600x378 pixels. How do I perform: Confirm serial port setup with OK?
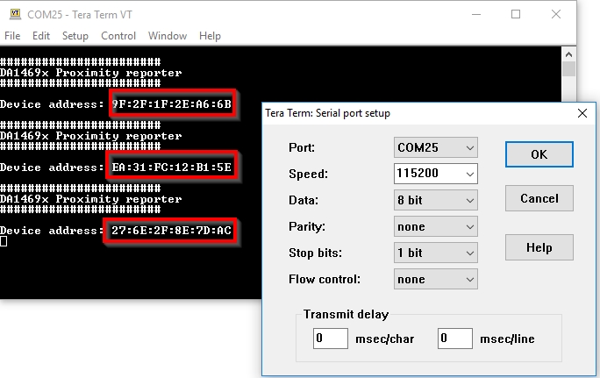(x=539, y=154)
